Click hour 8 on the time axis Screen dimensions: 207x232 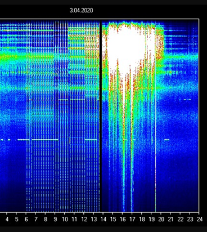46,219
